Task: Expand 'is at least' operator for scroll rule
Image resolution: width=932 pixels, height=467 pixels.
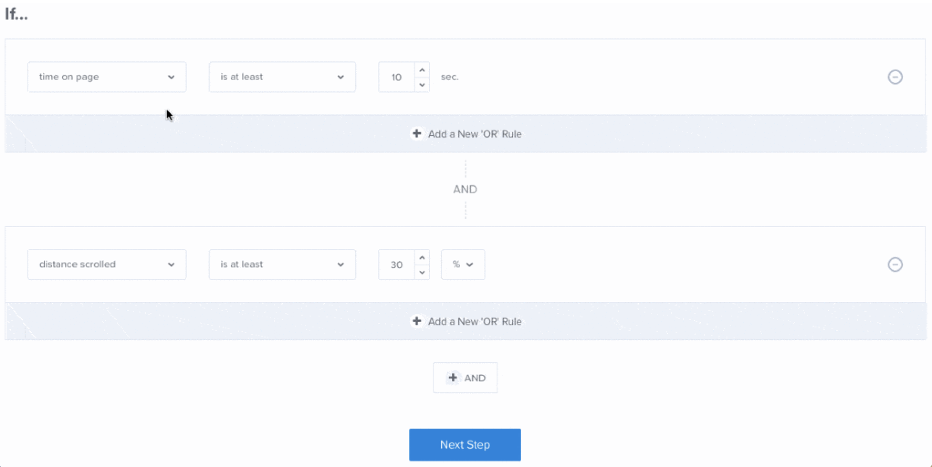Action: pos(282,265)
